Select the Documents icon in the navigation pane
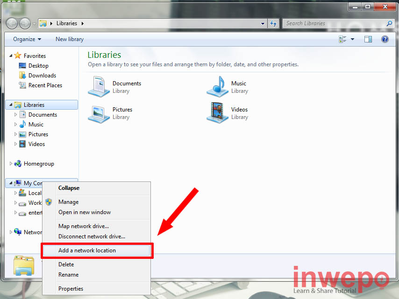 pos(22,115)
